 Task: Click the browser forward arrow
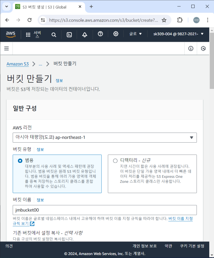point(18,20)
